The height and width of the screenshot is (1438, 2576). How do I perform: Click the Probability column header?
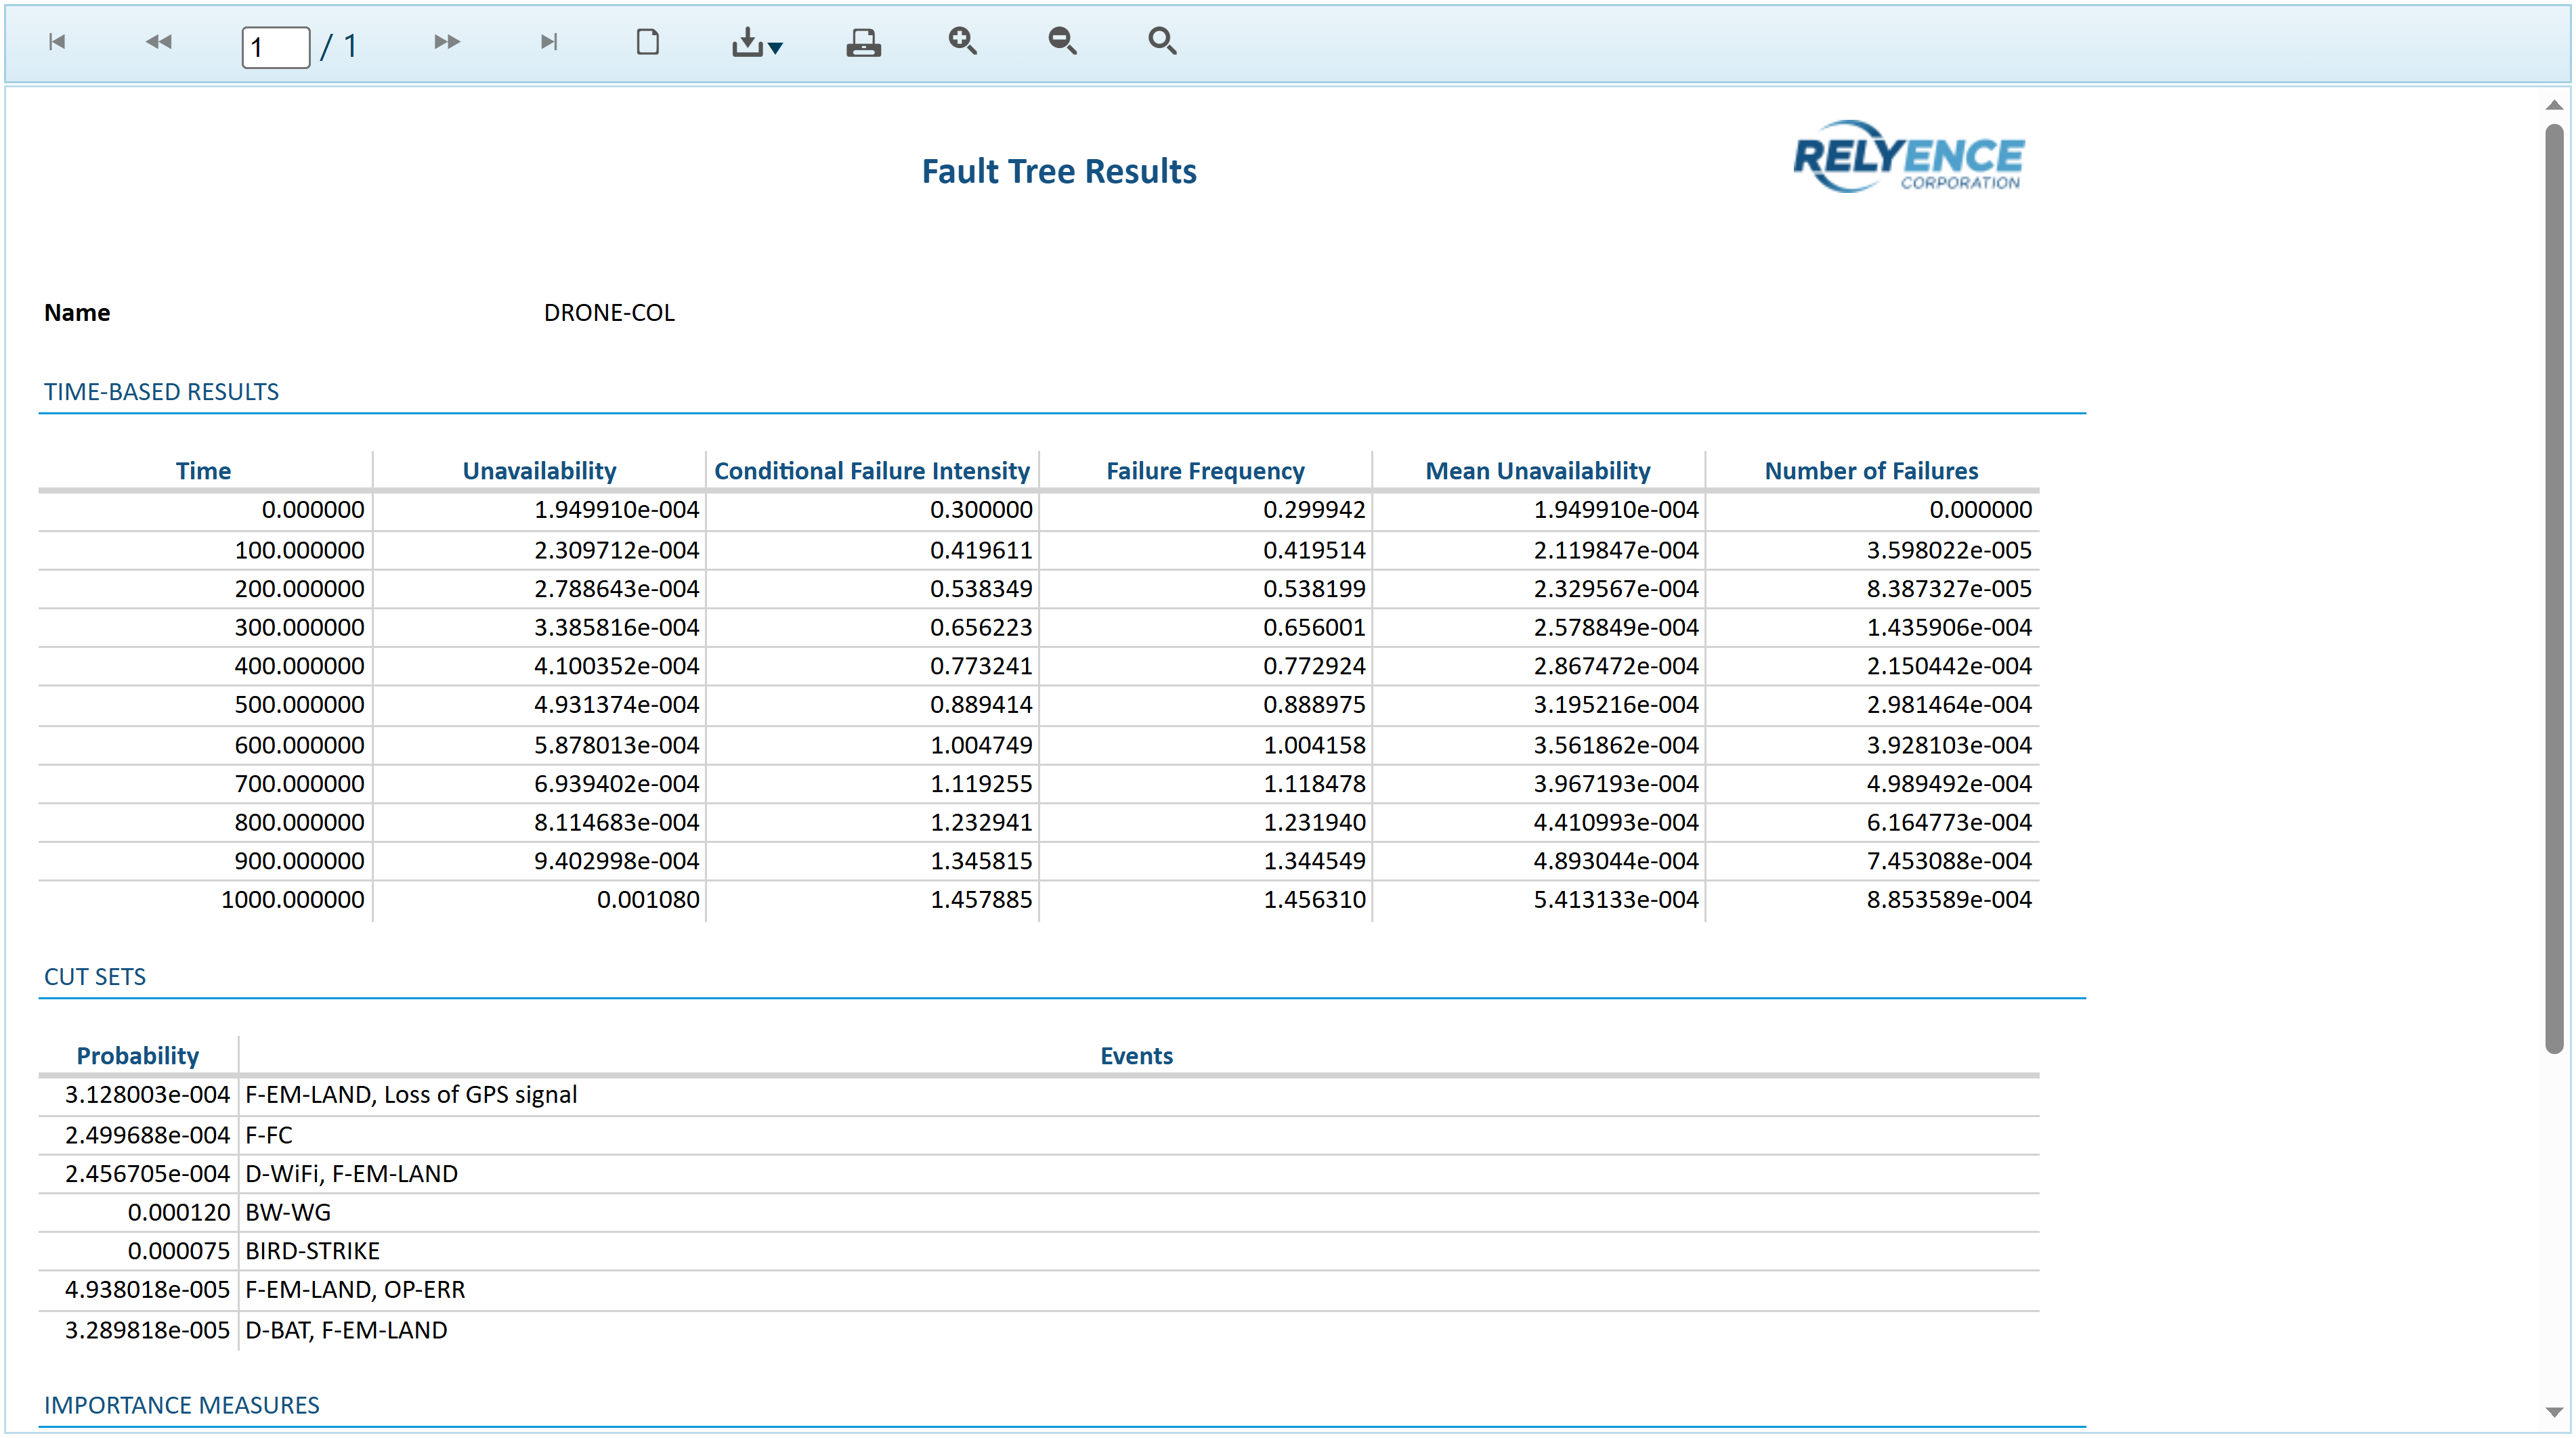[138, 1056]
